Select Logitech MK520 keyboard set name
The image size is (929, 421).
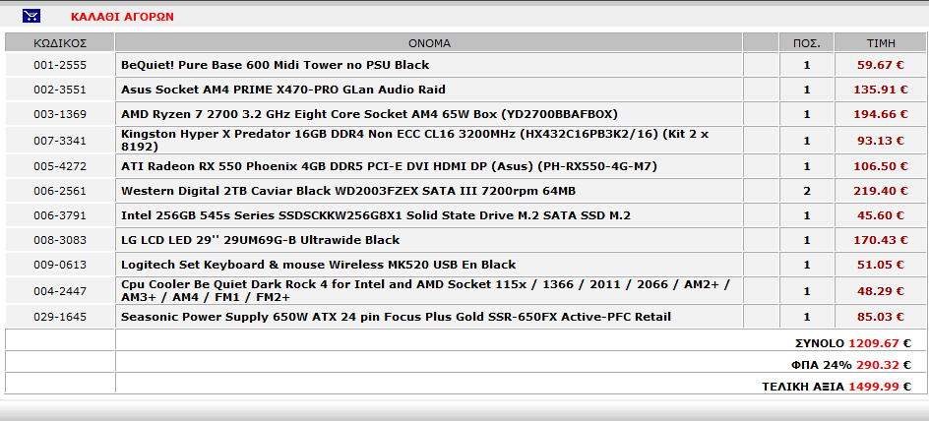[318, 265]
